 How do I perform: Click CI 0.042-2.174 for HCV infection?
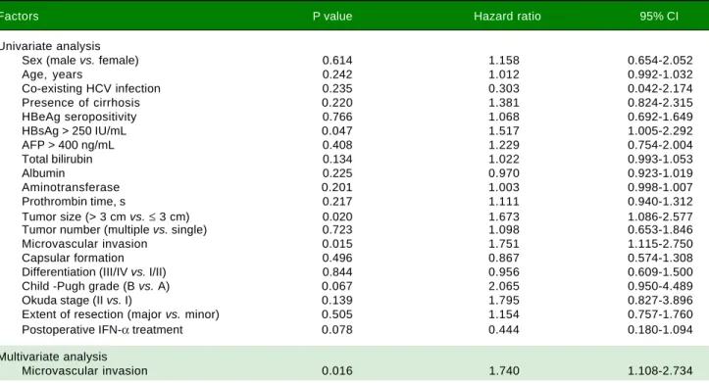(660, 88)
